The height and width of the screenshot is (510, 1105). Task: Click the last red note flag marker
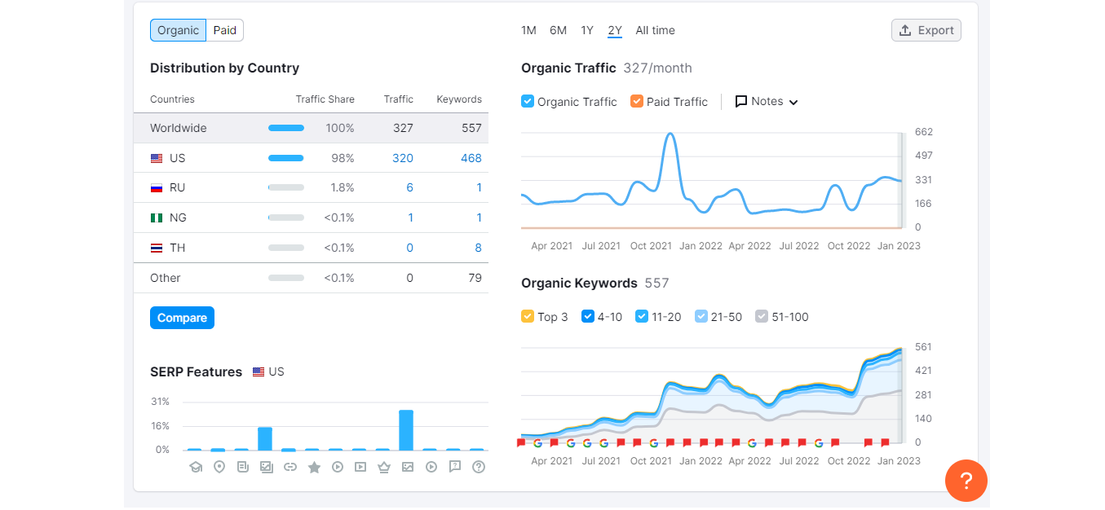[x=885, y=442]
